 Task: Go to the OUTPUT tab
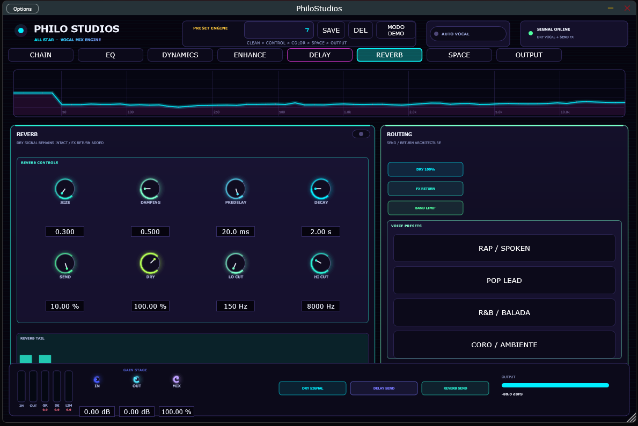pos(529,55)
